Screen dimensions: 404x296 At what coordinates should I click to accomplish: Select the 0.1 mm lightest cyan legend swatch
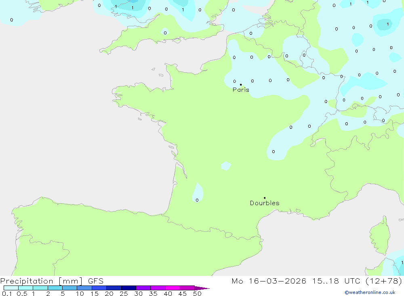pos(11,288)
